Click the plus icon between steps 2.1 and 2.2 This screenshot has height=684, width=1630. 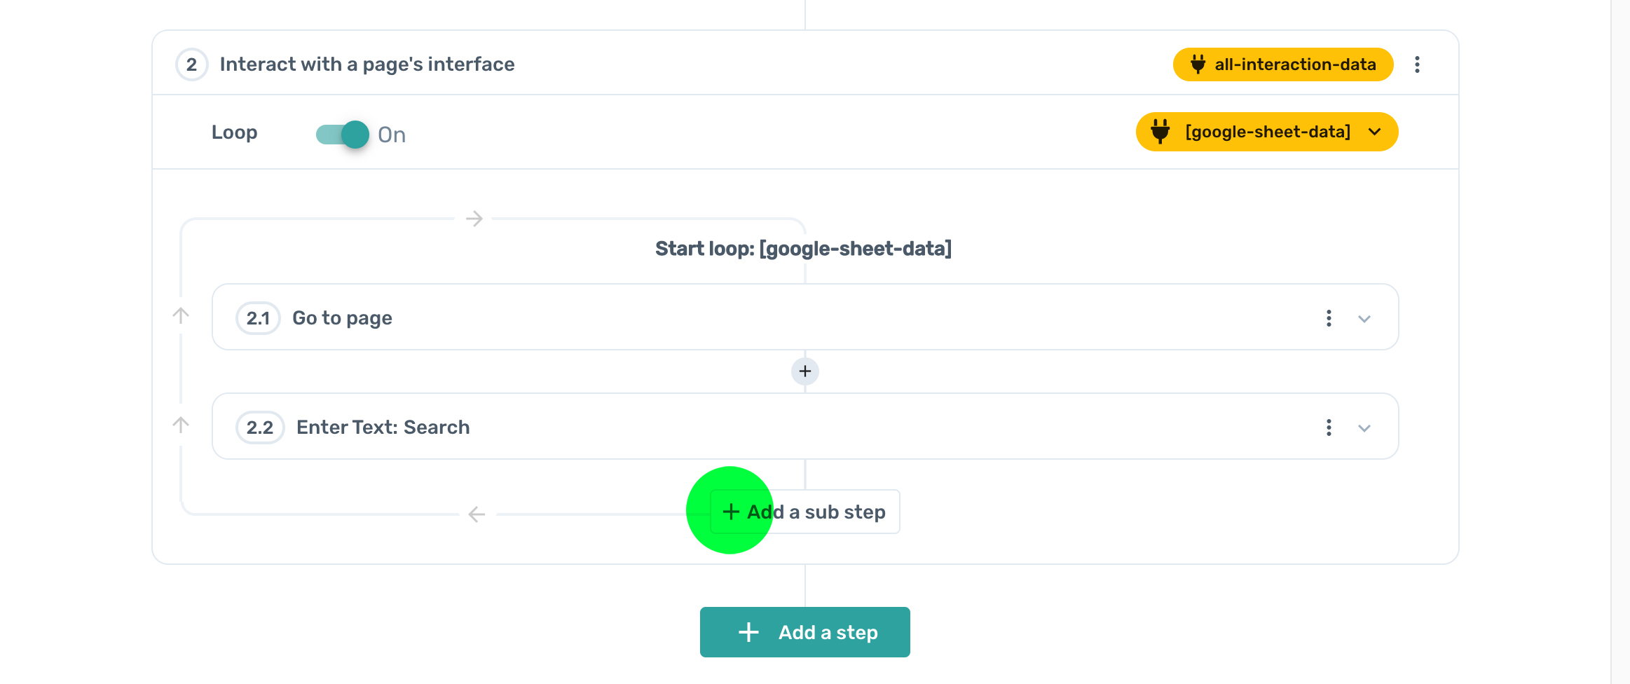click(x=804, y=371)
